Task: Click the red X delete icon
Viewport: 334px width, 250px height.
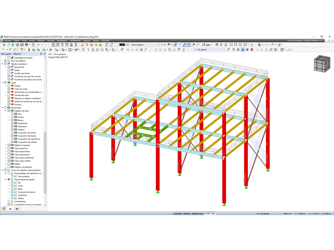Action: (x=271, y=49)
